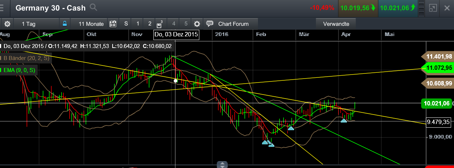Click the OHLC info line for 03 Dez 2015
Screen dimensions: 454x168
tap(87, 46)
